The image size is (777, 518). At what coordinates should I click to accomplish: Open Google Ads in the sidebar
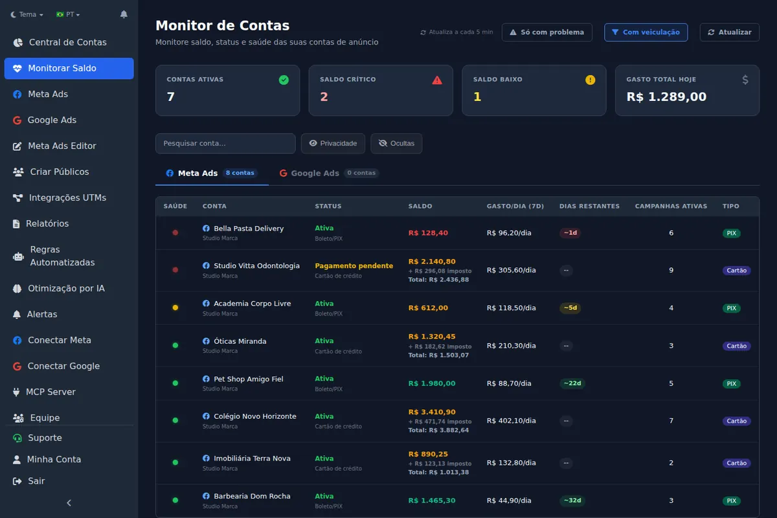point(69,120)
